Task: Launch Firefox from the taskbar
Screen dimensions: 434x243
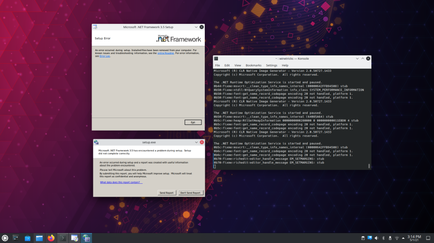Action: tap(51, 238)
